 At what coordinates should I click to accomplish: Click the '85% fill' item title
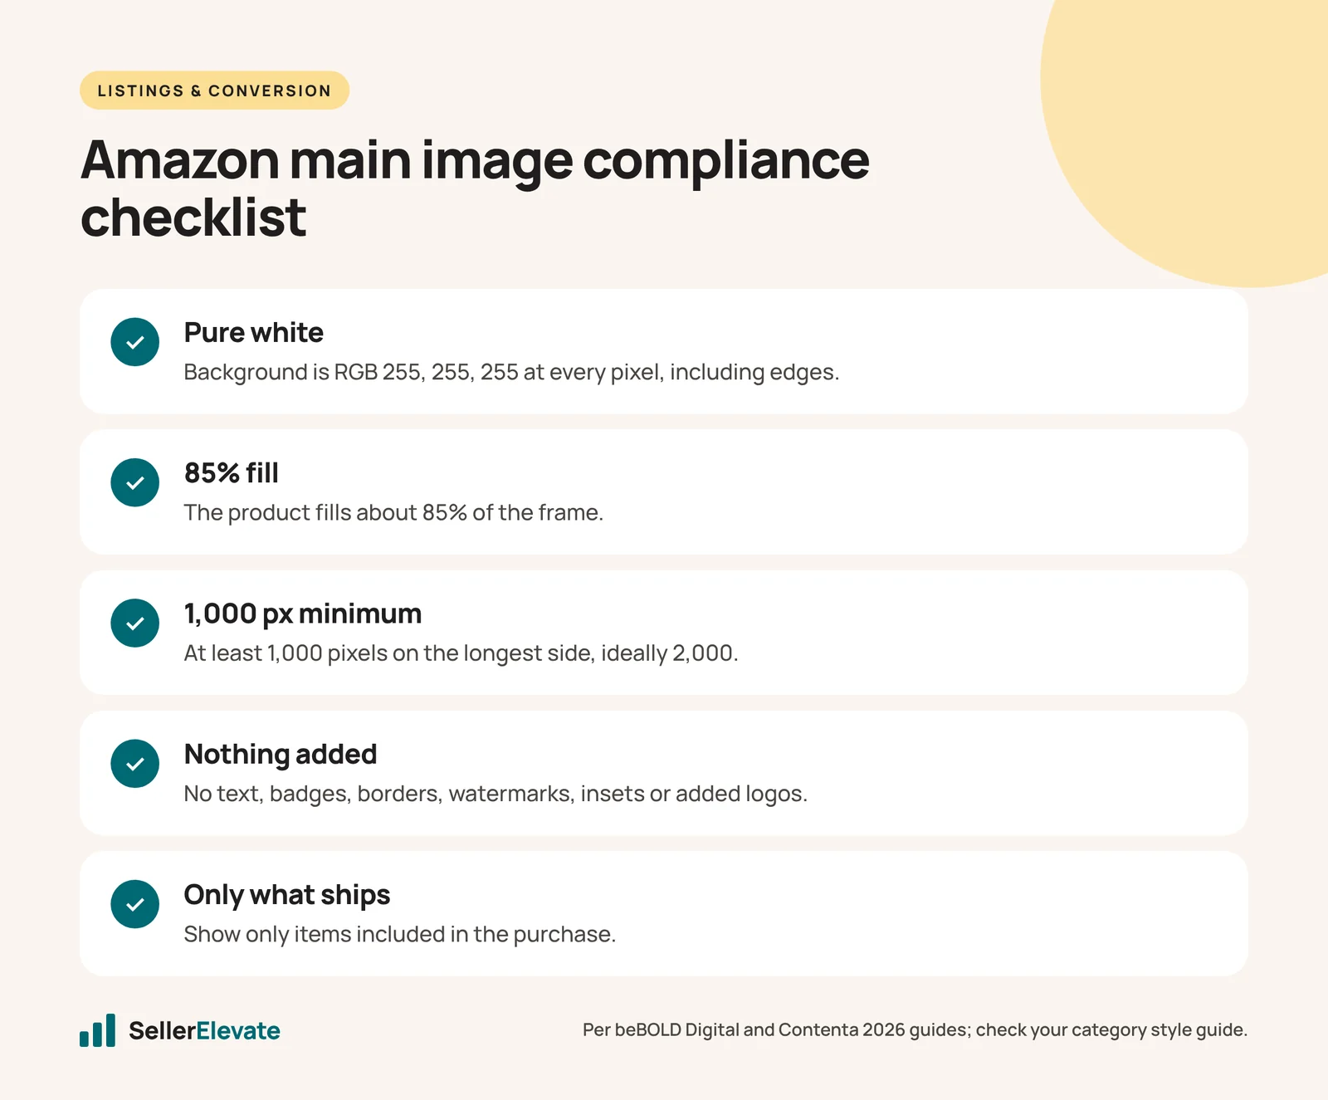pyautogui.click(x=231, y=472)
